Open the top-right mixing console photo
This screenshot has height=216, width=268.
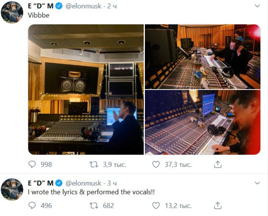[x=203, y=57]
